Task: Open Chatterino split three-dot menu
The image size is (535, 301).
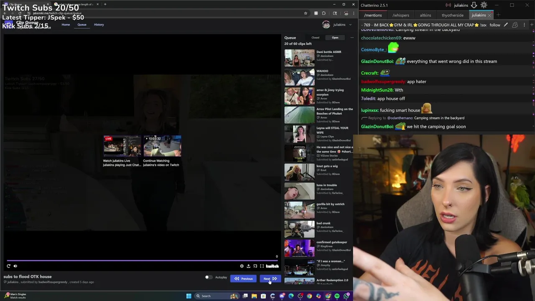Action: point(524,25)
